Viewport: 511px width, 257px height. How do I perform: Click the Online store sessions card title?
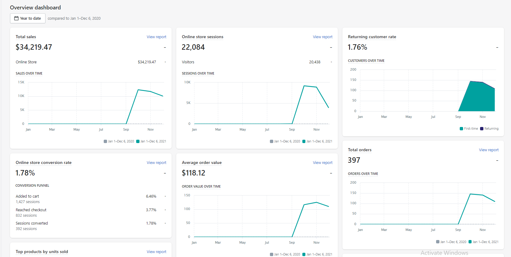click(x=203, y=37)
